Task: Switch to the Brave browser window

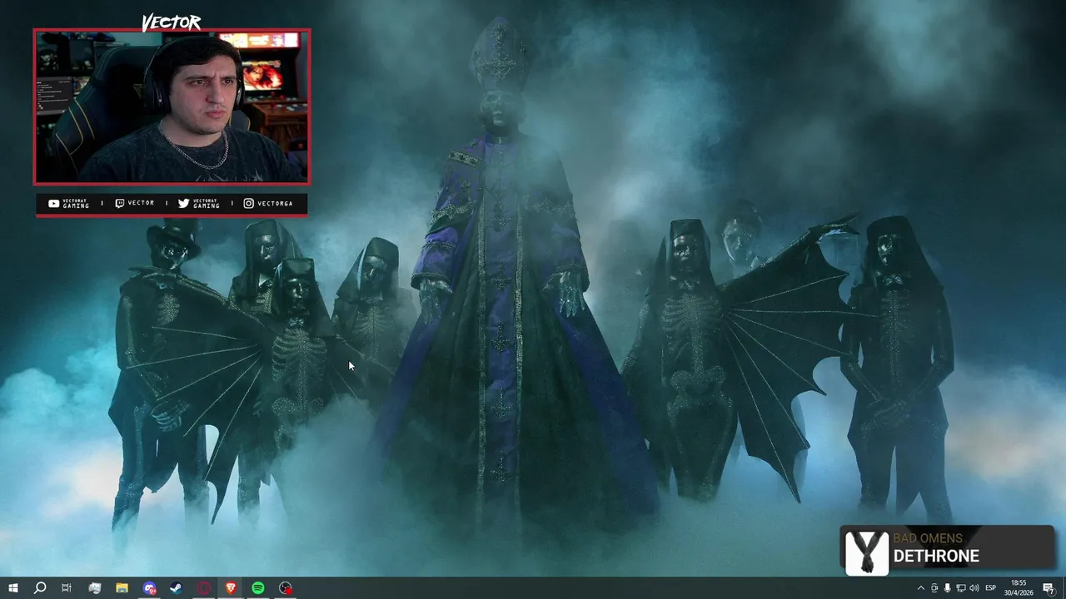Action: (x=231, y=588)
